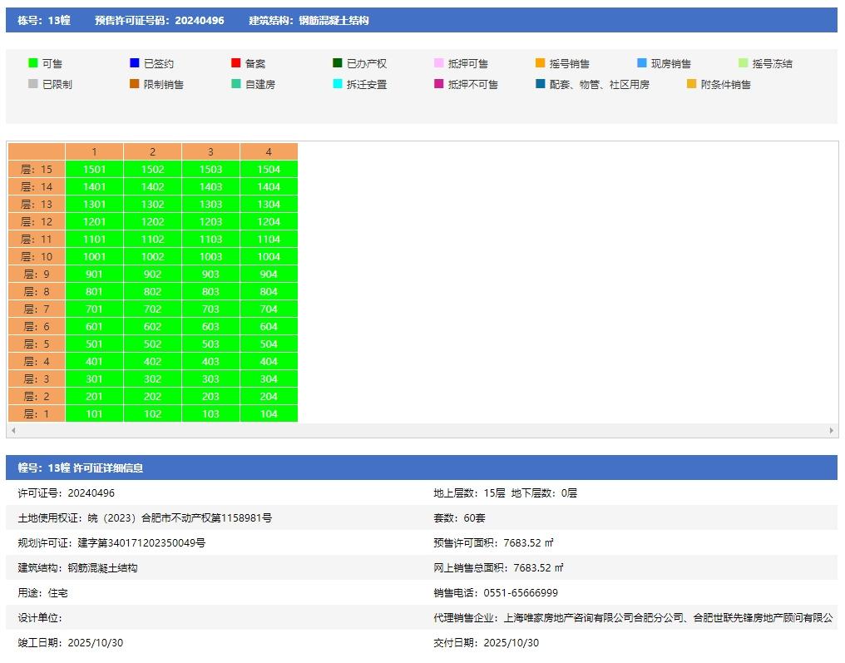Select unit 1303 in the grid
845x663 pixels.
tap(210, 205)
